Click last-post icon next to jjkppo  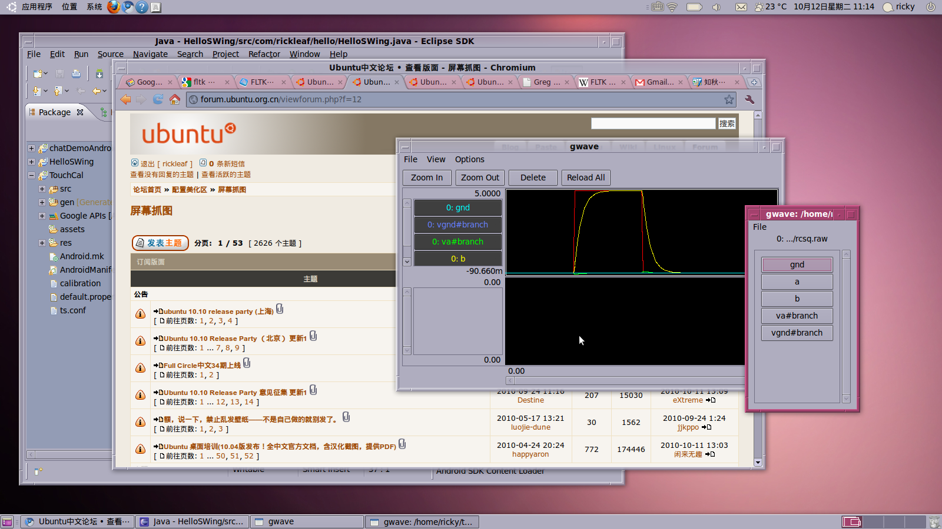706,427
